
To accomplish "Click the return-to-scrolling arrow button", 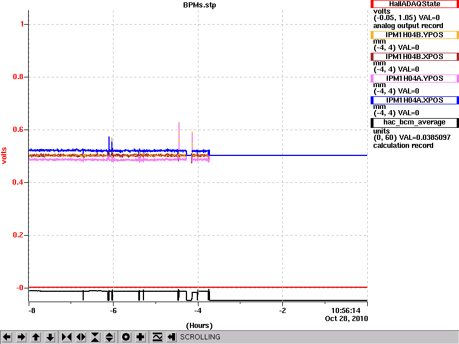I will pyautogui.click(x=172, y=337).
